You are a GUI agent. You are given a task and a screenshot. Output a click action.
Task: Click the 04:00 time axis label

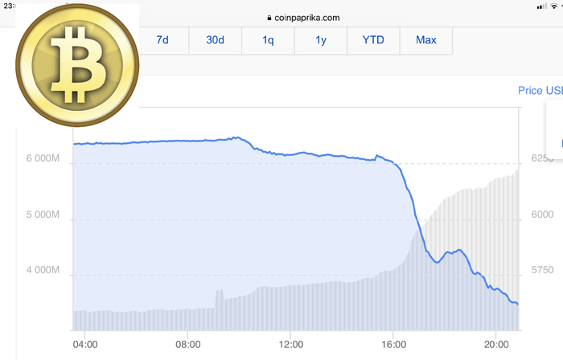pos(85,345)
